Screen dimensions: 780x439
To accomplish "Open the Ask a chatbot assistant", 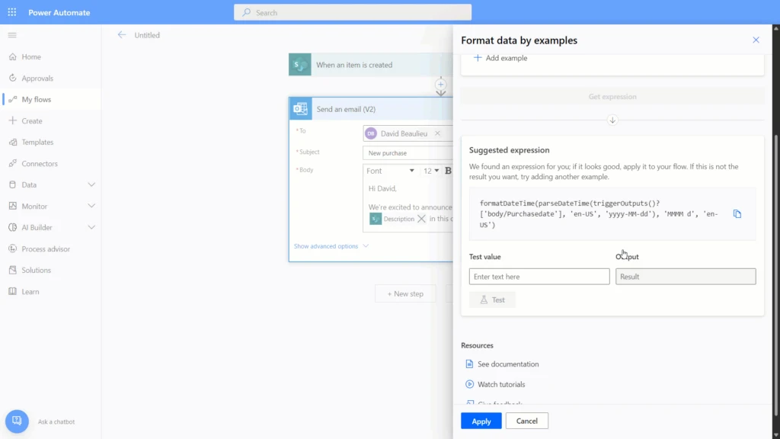I will pyautogui.click(x=17, y=421).
